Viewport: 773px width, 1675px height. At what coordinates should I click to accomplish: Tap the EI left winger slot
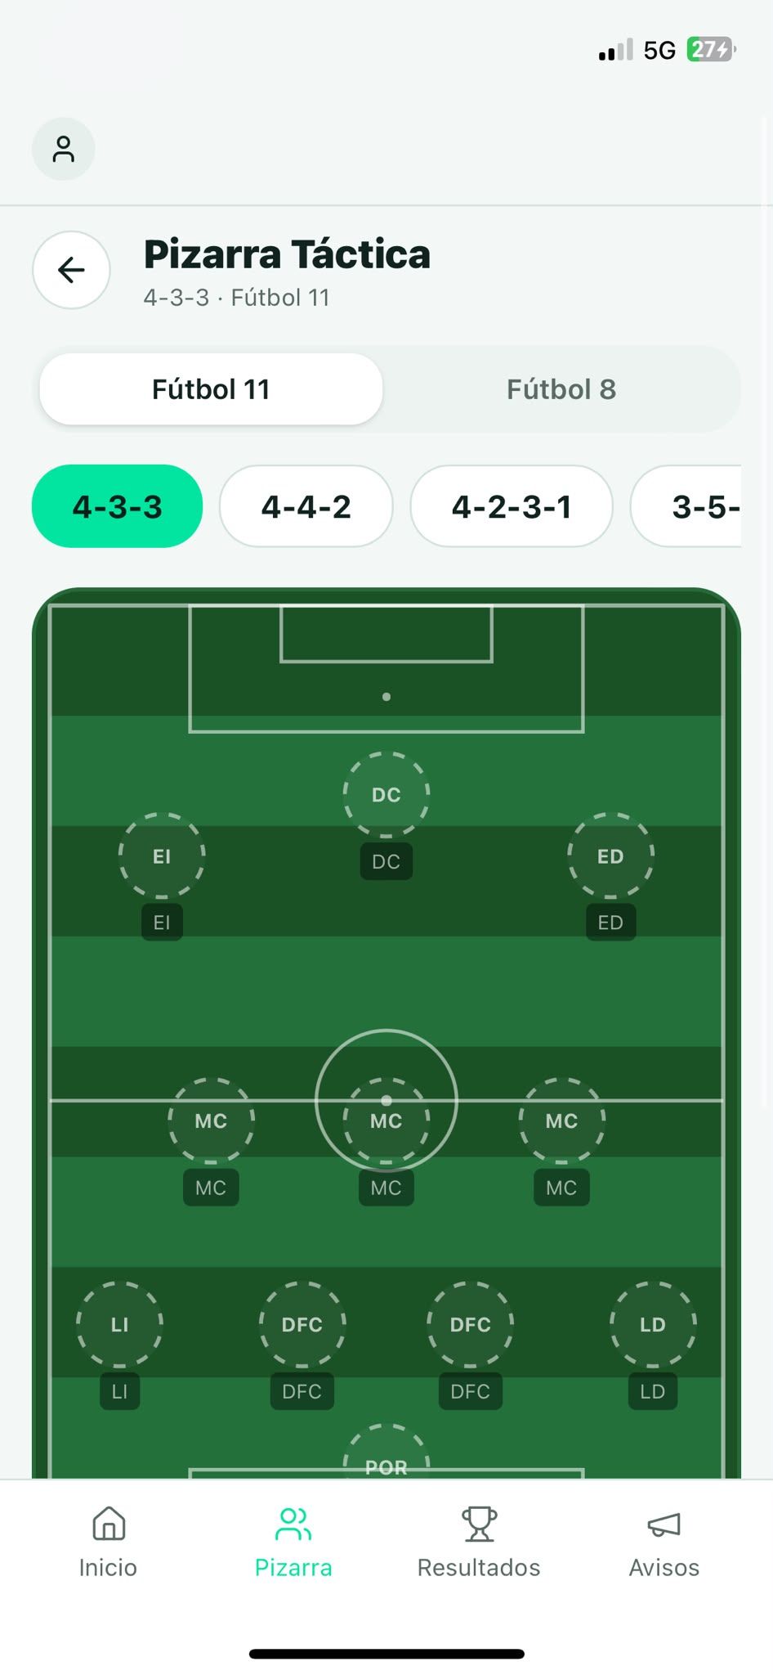(x=162, y=856)
